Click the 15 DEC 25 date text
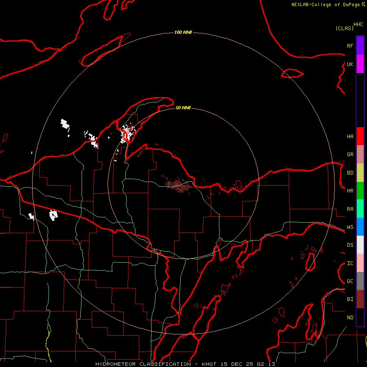 237,364
